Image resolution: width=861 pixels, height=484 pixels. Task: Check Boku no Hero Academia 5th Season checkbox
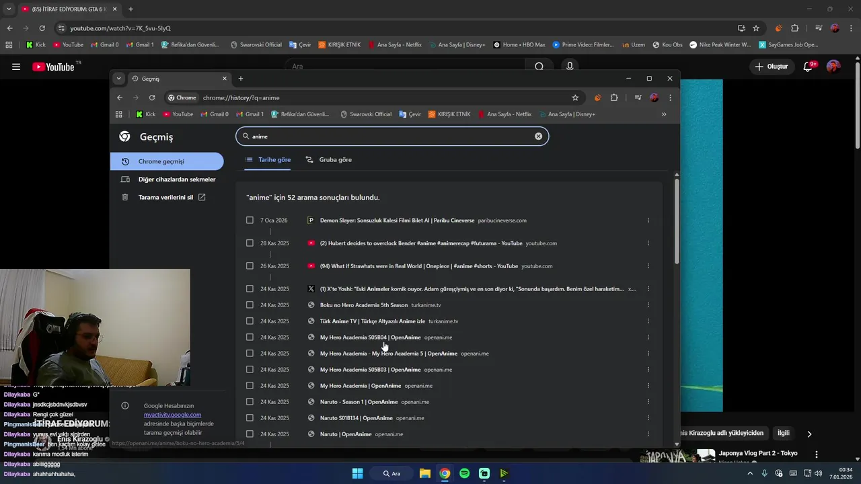250,305
